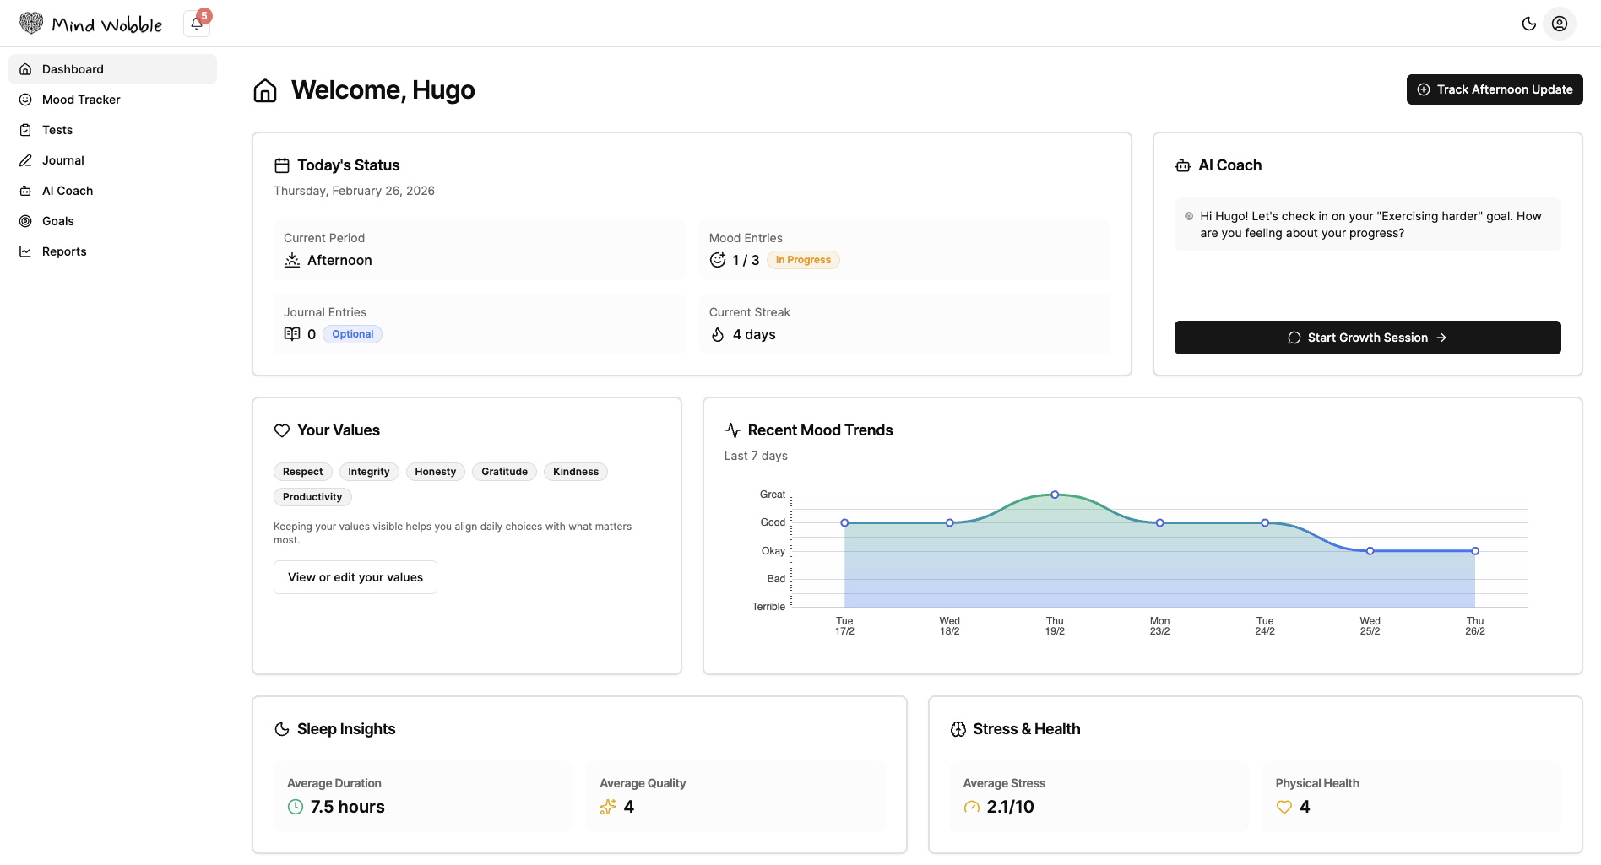
Task: Open the notifications bell
Action: [x=197, y=24]
